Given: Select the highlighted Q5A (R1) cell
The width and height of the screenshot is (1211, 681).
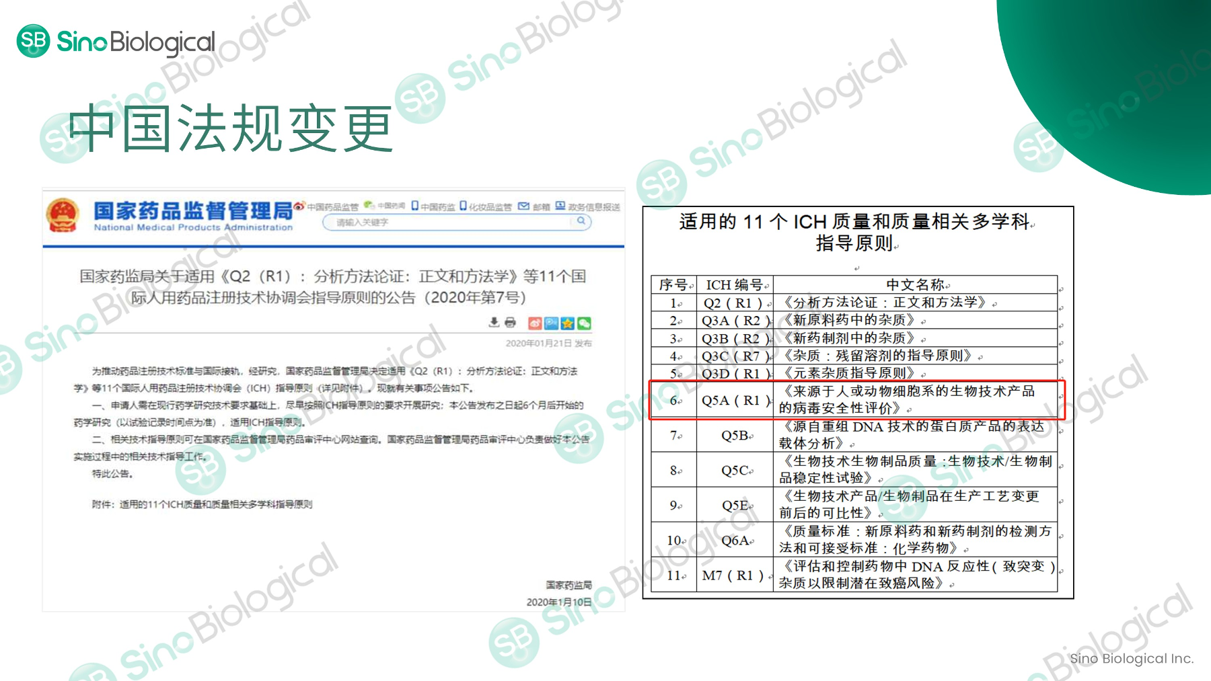Looking at the screenshot, I should [735, 400].
